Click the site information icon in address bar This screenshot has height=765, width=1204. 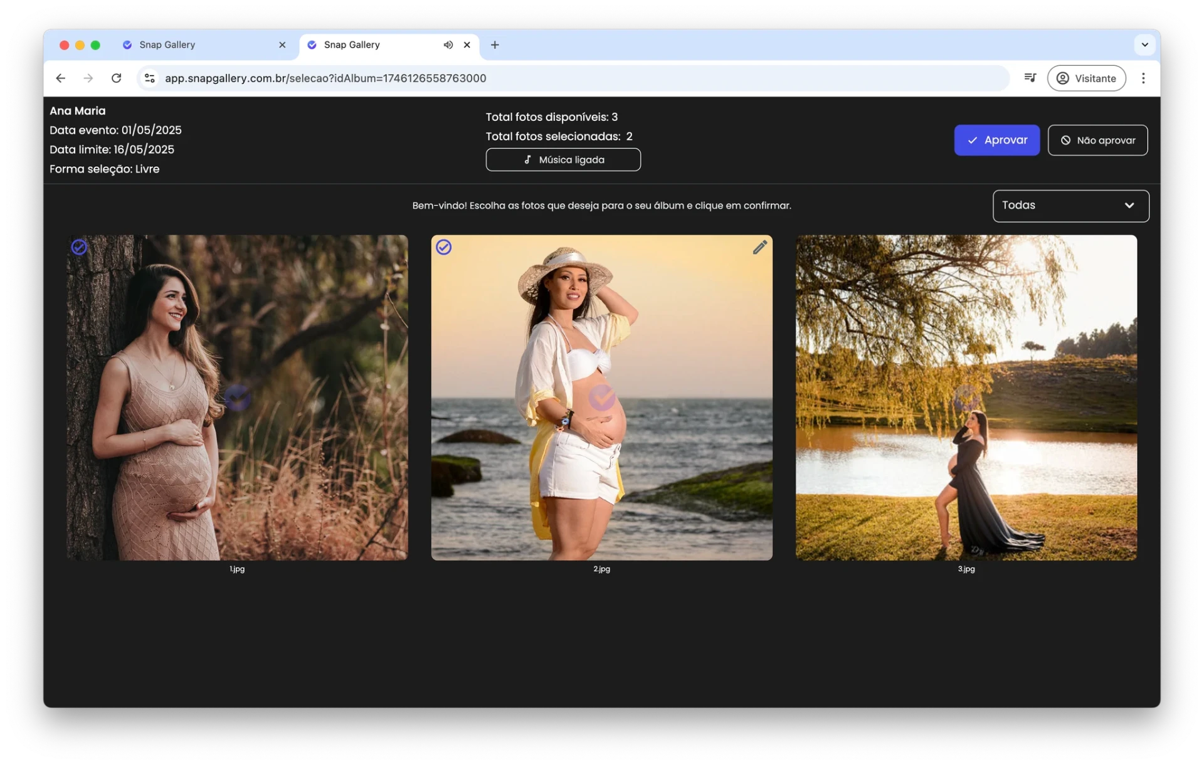[149, 78]
